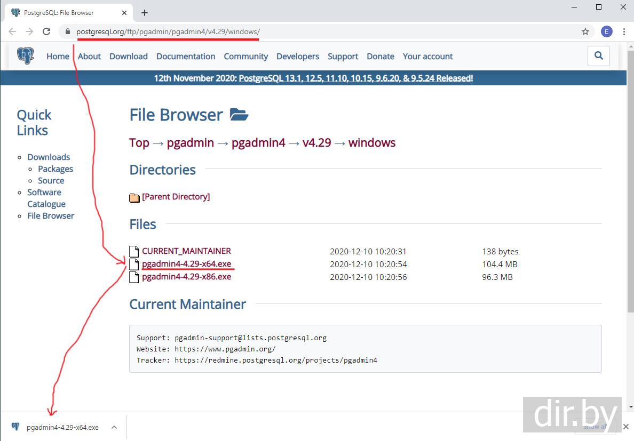Open the Download menu item
Image resolution: width=634 pixels, height=441 pixels.
128,57
